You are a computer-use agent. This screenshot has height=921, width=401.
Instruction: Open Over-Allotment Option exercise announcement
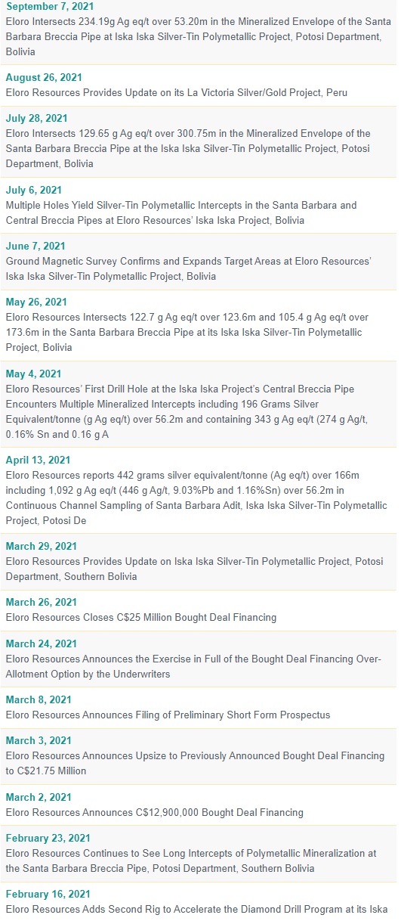tap(193, 666)
